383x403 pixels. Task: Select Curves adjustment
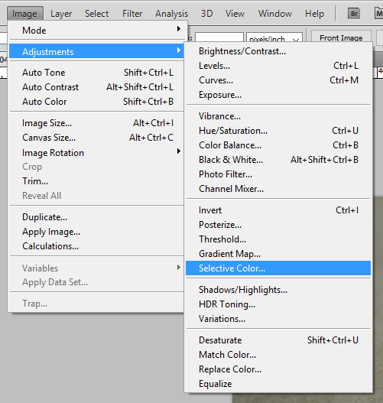point(278,80)
